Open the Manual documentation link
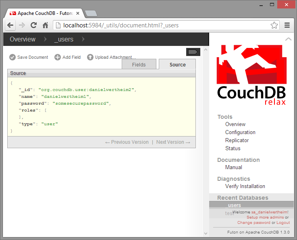 [x=234, y=168]
